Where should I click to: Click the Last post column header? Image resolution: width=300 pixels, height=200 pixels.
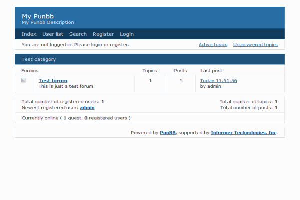(211, 71)
